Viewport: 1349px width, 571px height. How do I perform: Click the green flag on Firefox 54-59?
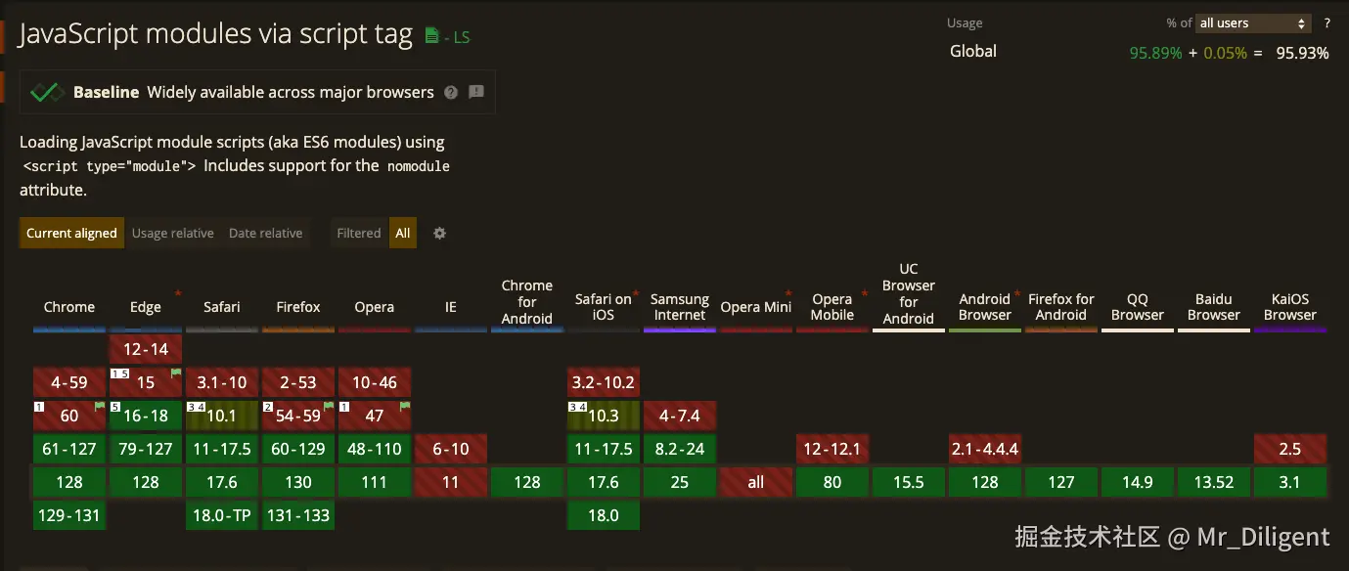[x=329, y=406]
